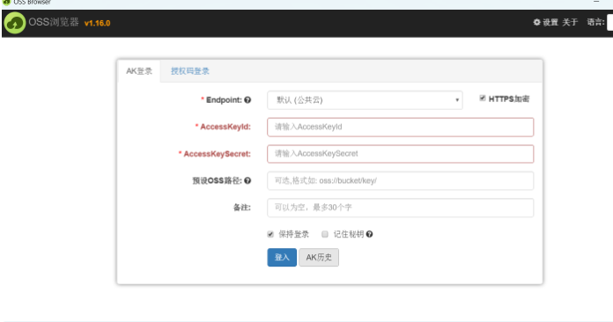
Task: Click the OSS Browser cloud logo
Action: (15, 23)
